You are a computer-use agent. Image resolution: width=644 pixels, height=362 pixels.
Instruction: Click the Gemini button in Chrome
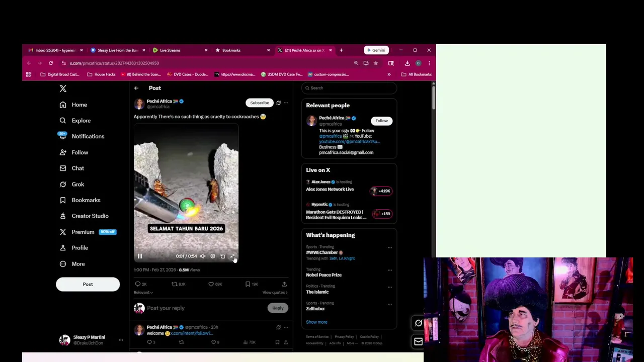[x=376, y=50]
